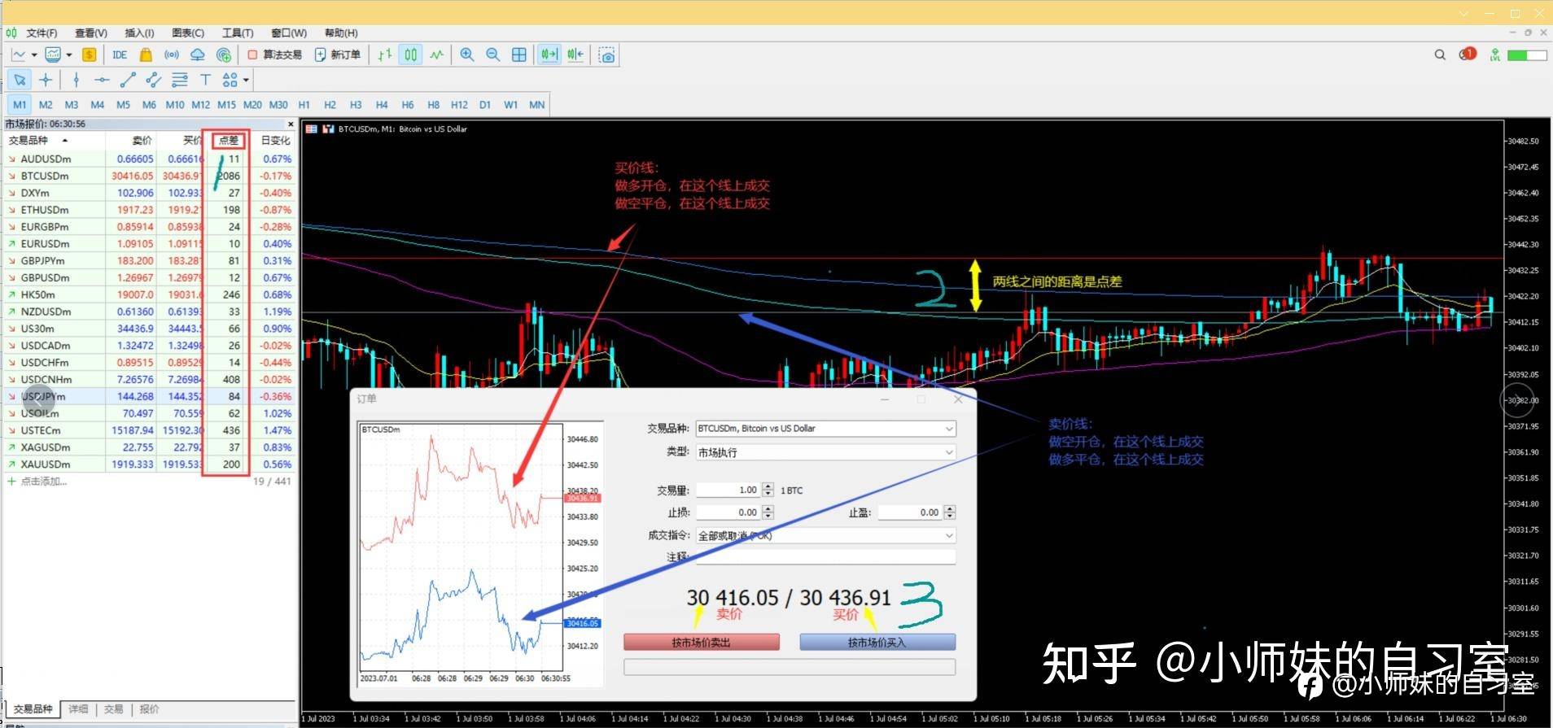
Task: Click the yellow dollar sign icon
Action: [89, 54]
